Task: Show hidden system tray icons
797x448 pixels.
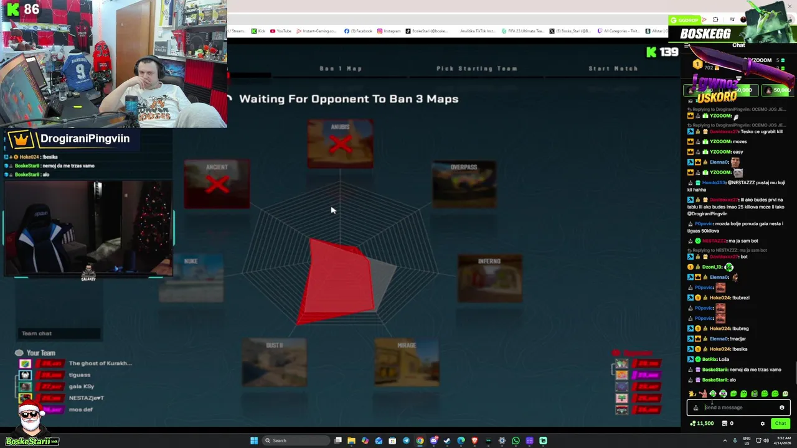Action: [725, 441]
